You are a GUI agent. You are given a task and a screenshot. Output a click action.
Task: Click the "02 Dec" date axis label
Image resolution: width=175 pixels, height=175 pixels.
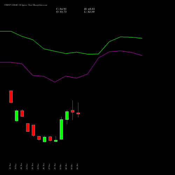tap(66, 166)
